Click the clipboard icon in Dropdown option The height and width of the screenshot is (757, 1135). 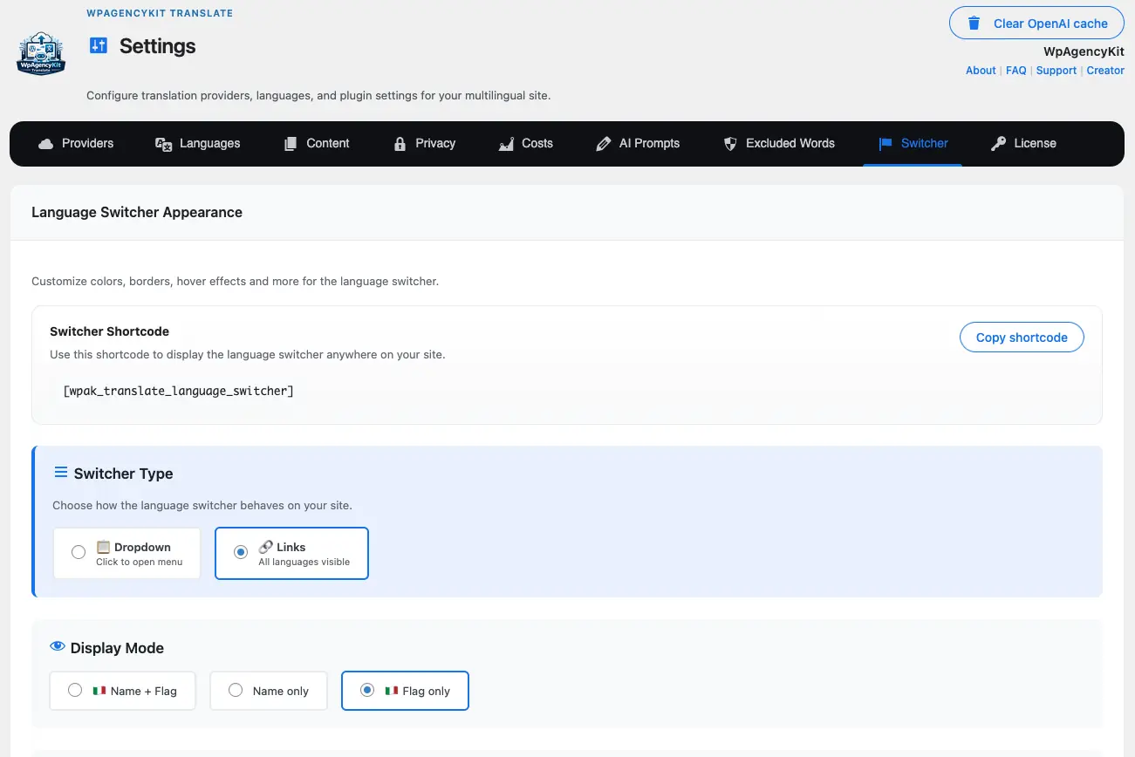point(103,547)
